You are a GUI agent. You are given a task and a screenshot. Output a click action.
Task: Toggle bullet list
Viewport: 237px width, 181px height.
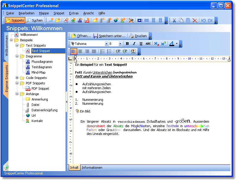coord(102,51)
